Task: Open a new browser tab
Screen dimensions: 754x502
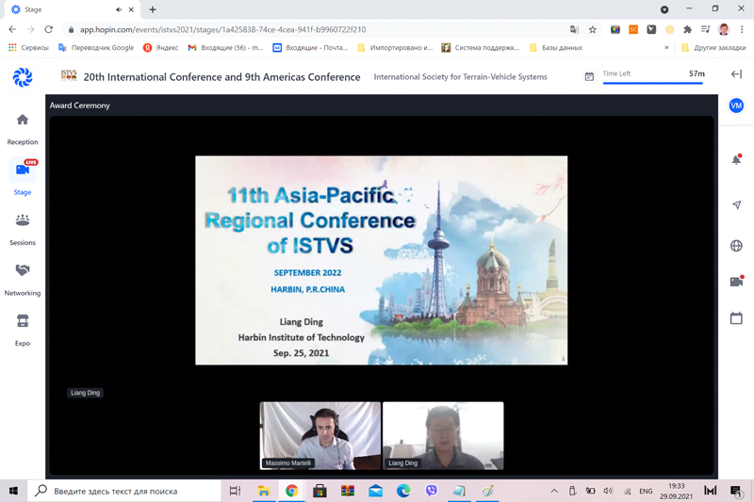Action: [153, 9]
